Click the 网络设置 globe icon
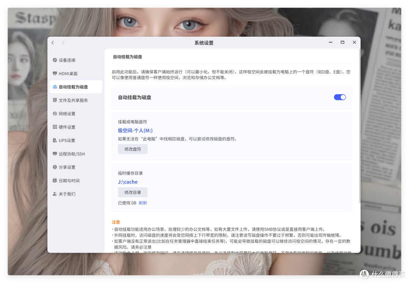Viewport: 409px width, 283px height. [x=55, y=114]
